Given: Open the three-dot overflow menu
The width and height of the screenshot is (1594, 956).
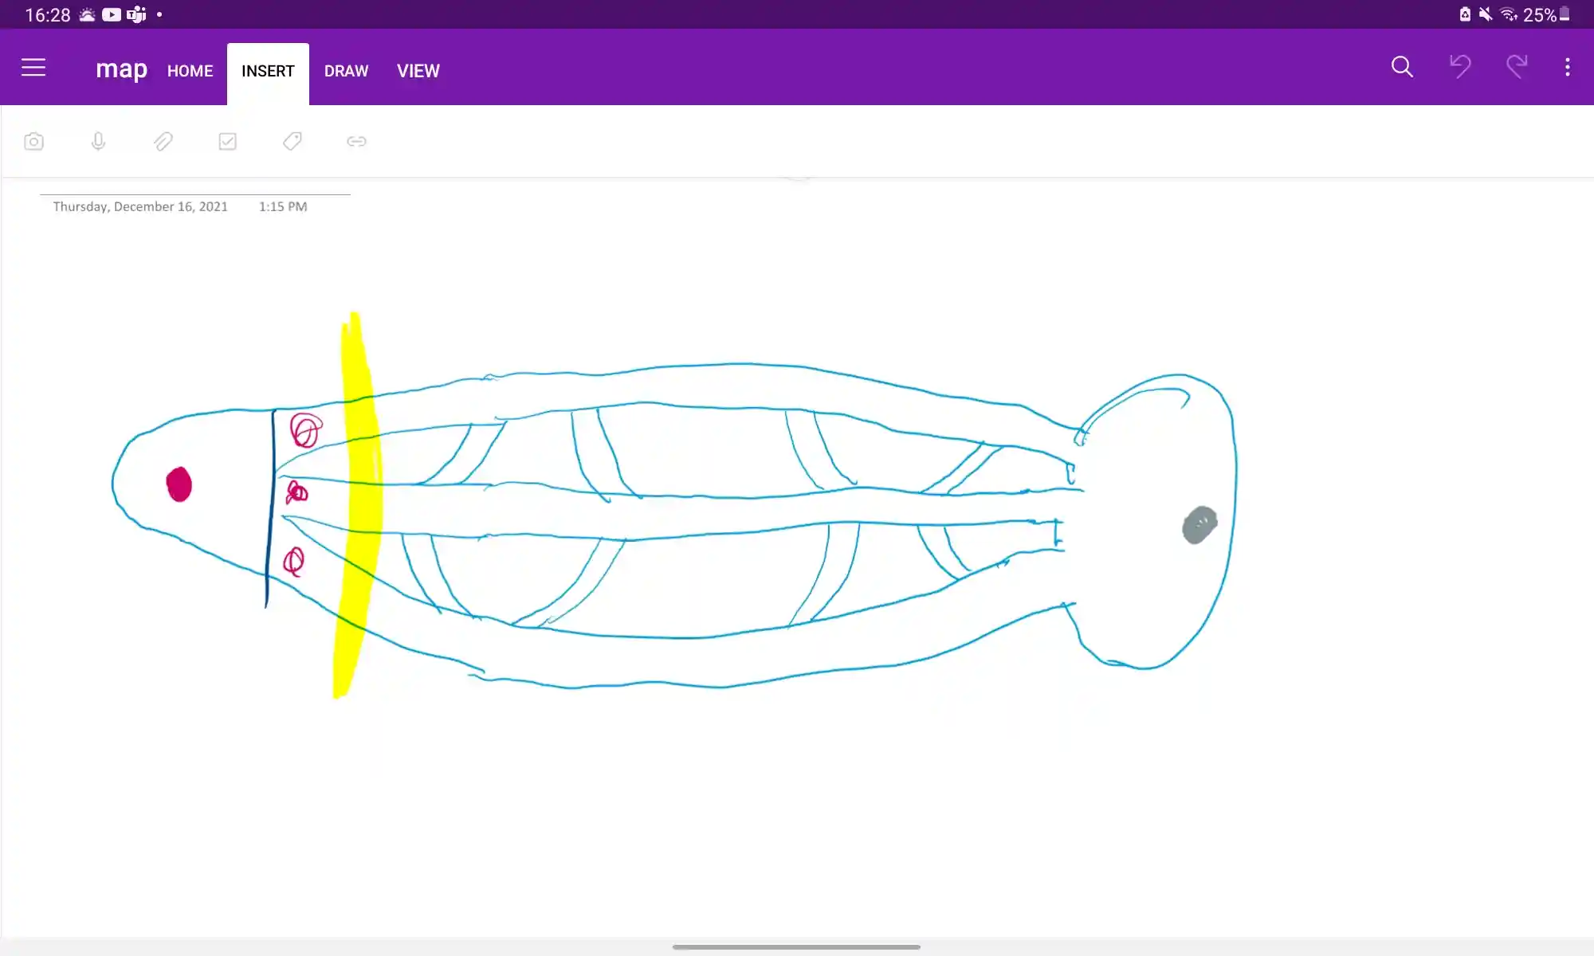Looking at the screenshot, I should (x=1567, y=67).
